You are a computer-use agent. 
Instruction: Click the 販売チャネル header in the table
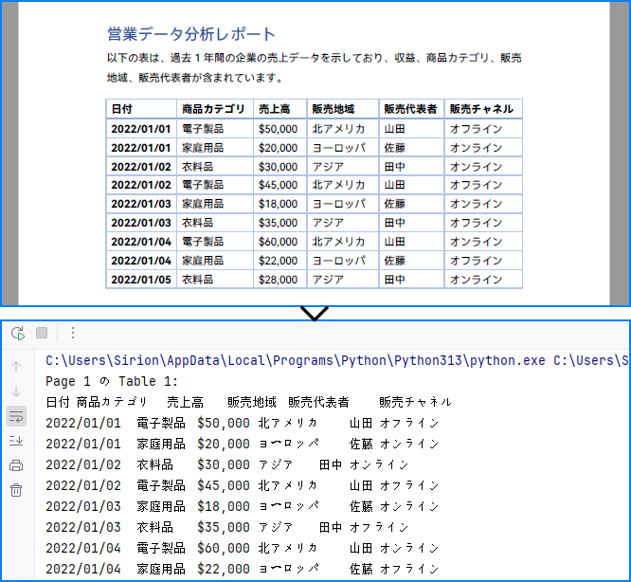pos(482,109)
